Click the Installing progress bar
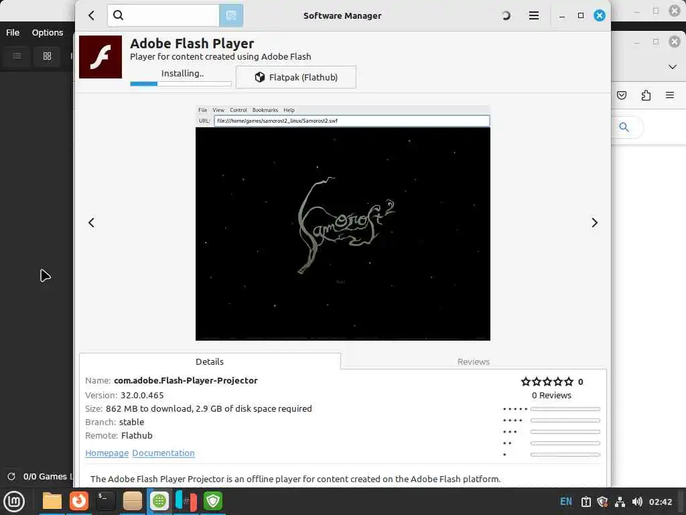 (x=181, y=84)
